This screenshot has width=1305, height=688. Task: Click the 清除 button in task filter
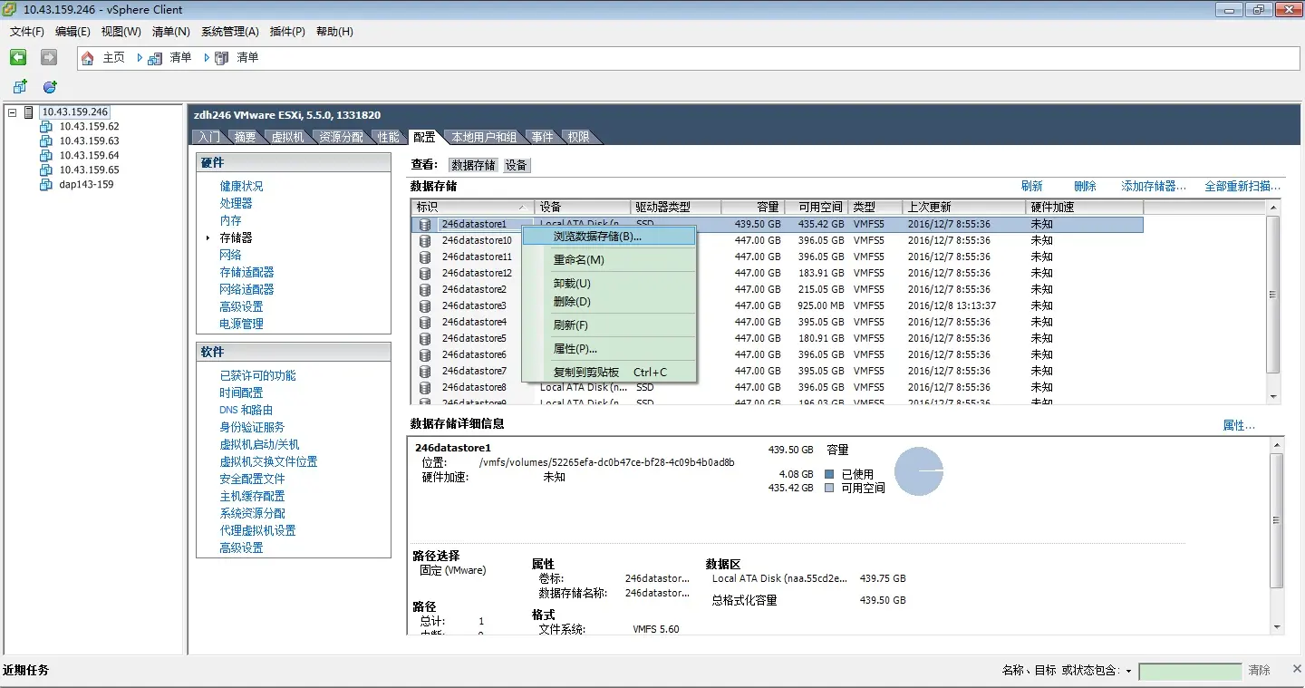click(1259, 670)
